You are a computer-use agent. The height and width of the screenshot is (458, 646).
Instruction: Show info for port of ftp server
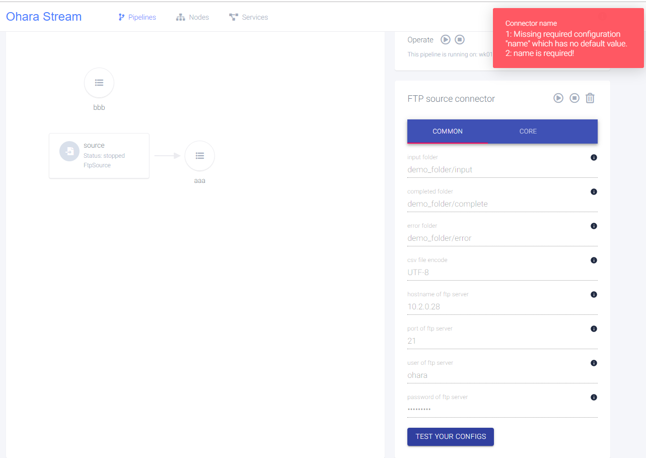point(594,329)
